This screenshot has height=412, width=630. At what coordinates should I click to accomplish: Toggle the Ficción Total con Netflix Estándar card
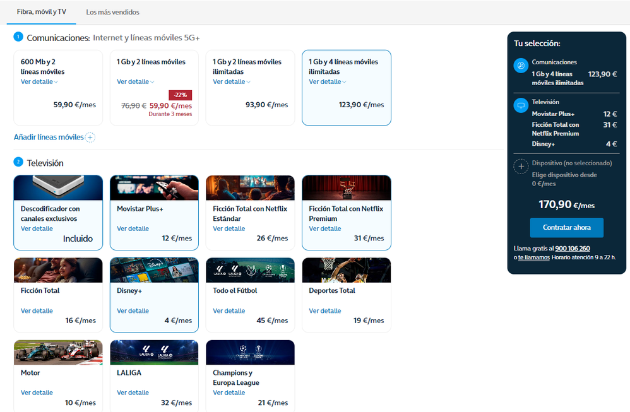[x=250, y=213]
